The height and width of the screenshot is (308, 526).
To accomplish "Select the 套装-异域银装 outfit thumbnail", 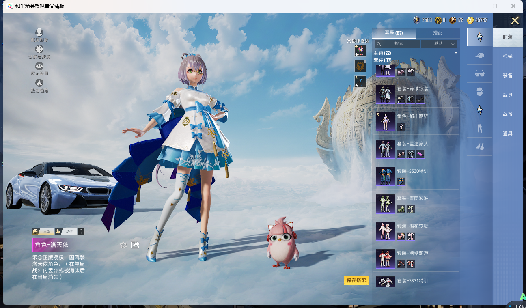I will pos(385,95).
